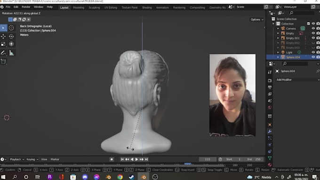Select the Measure tool
The width and height of the screenshot is (320, 180).
[x=11, y=53]
